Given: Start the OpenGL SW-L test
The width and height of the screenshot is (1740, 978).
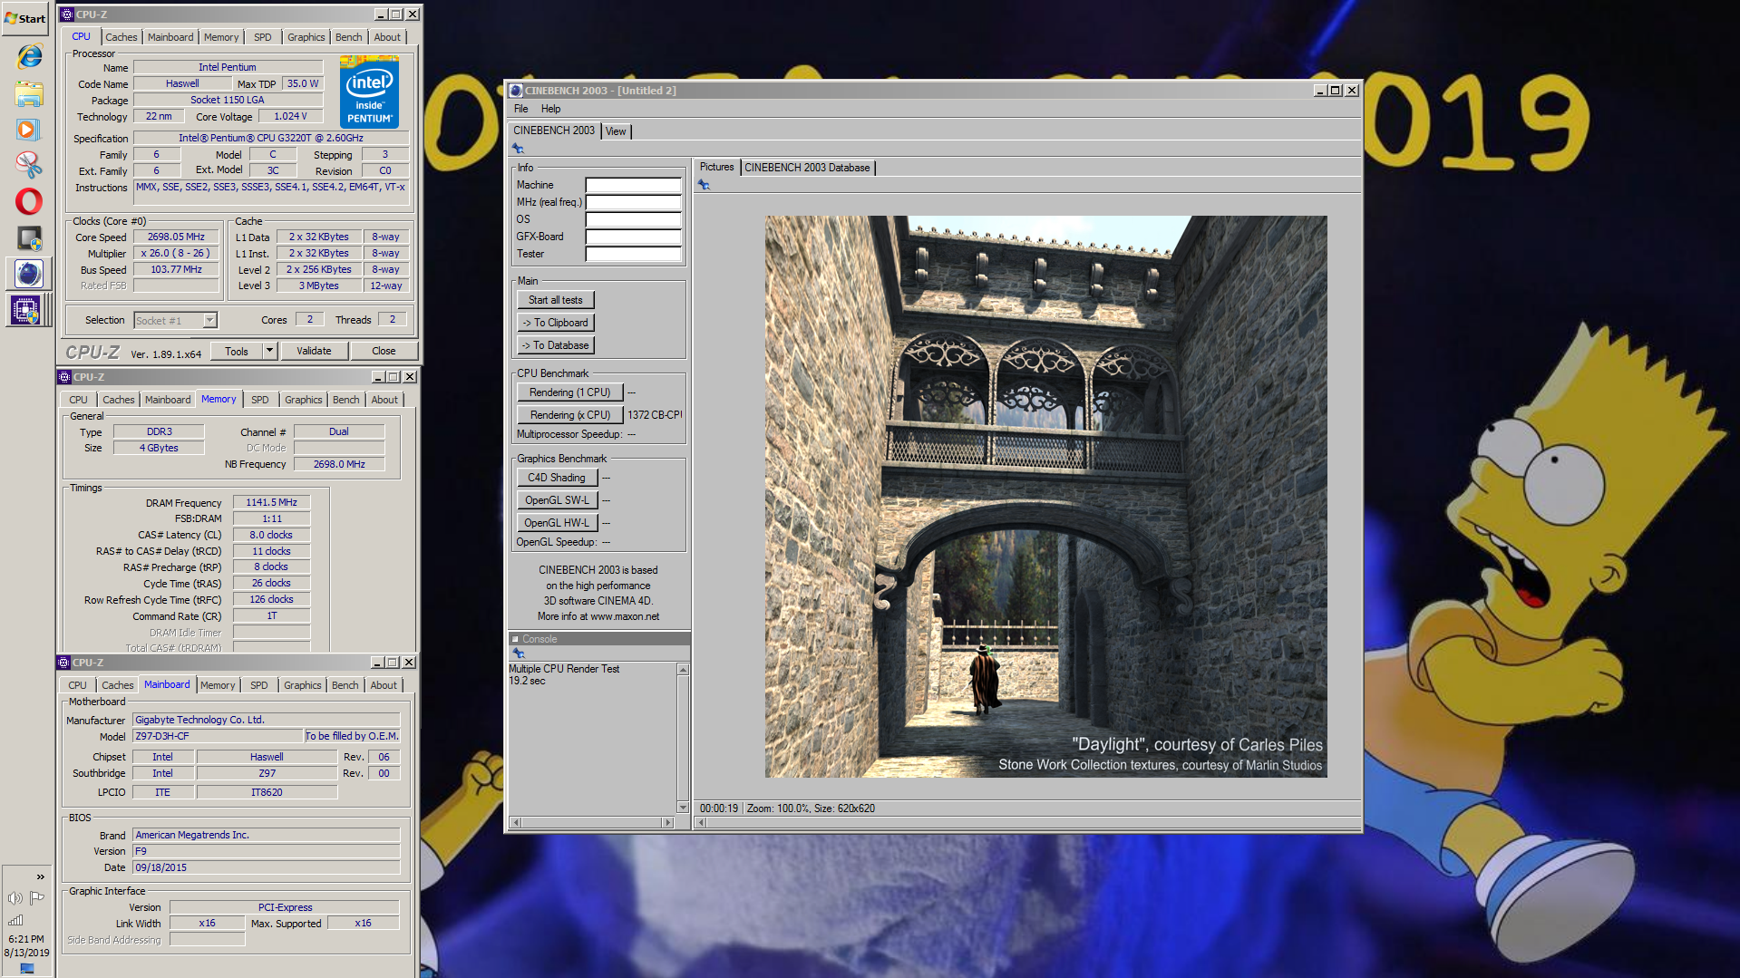Looking at the screenshot, I should (557, 500).
